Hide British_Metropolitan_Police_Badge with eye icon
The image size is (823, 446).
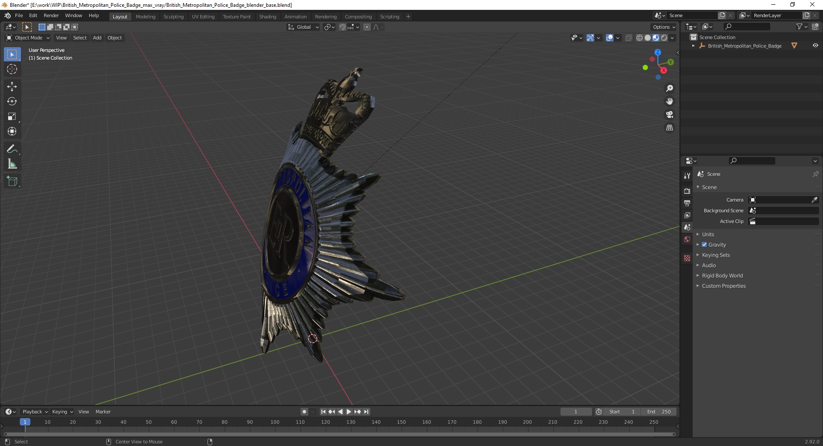(815, 45)
